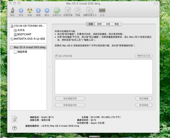The width and height of the screenshot is (170, 138).
Task: Click the round help question mark button
Action: pyautogui.click(x=14, y=128)
